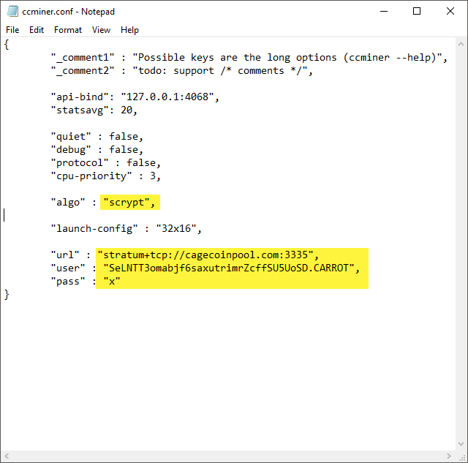Screen dimensions: 468x463
Task: Click the "cpu-priority" : 3 line
Action: point(105,176)
